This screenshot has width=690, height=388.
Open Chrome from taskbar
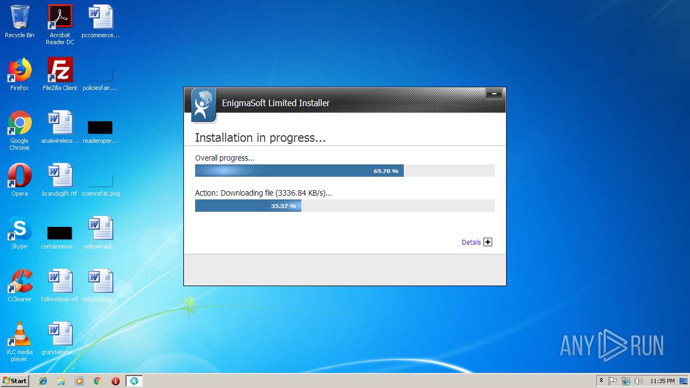pyautogui.click(x=98, y=381)
